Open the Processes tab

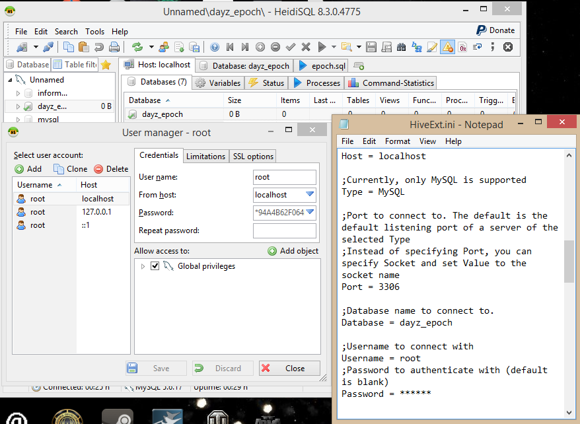317,83
